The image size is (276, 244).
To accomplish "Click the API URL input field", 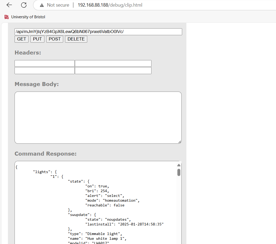I will (98, 32).
